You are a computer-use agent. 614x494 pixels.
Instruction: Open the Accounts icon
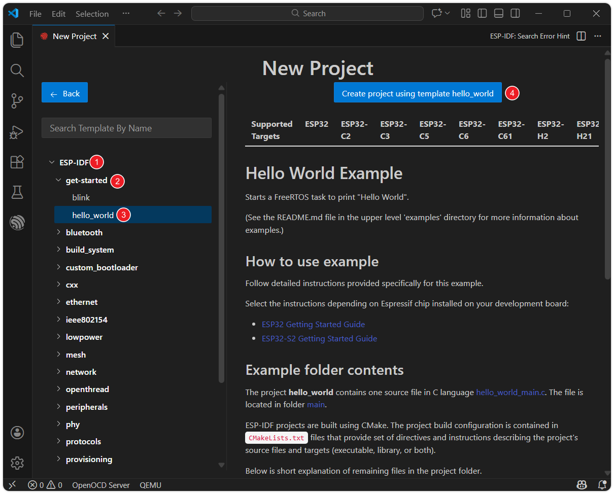click(x=17, y=433)
